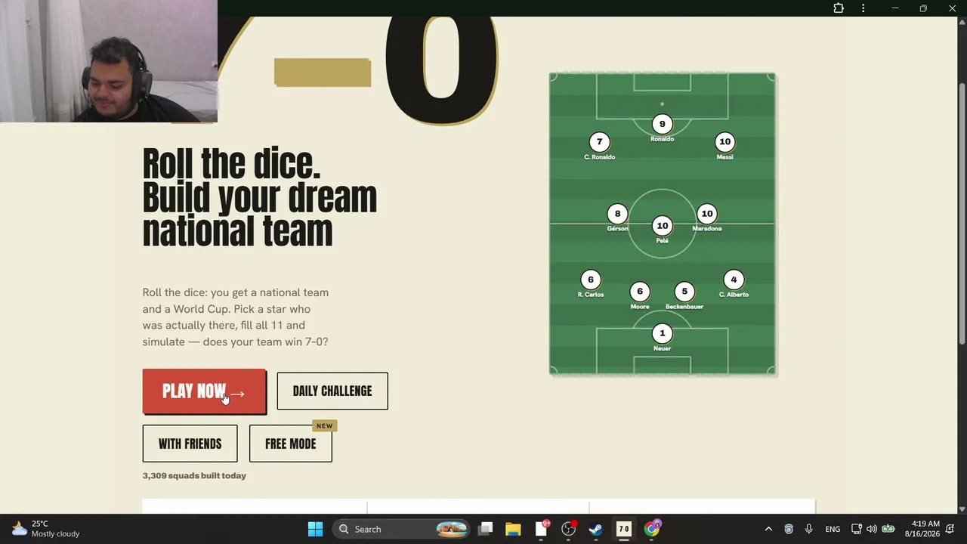Image resolution: width=967 pixels, height=544 pixels.
Task: Switch to OBS Studio in taskbar
Action: point(569,529)
